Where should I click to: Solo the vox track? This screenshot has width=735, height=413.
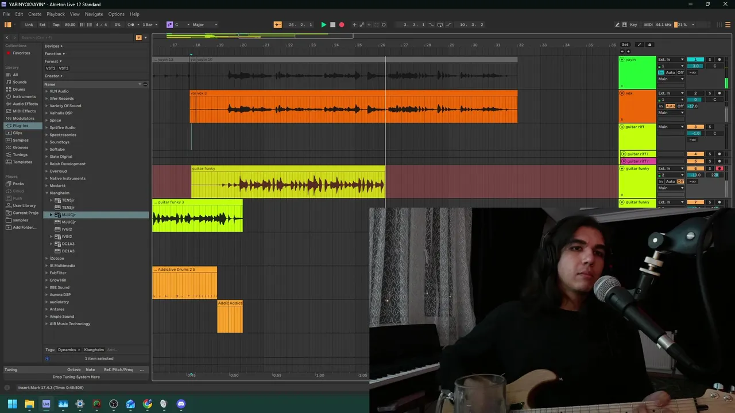click(x=709, y=93)
